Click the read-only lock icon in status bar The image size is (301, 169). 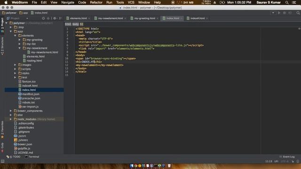pyautogui.click(x=293, y=161)
